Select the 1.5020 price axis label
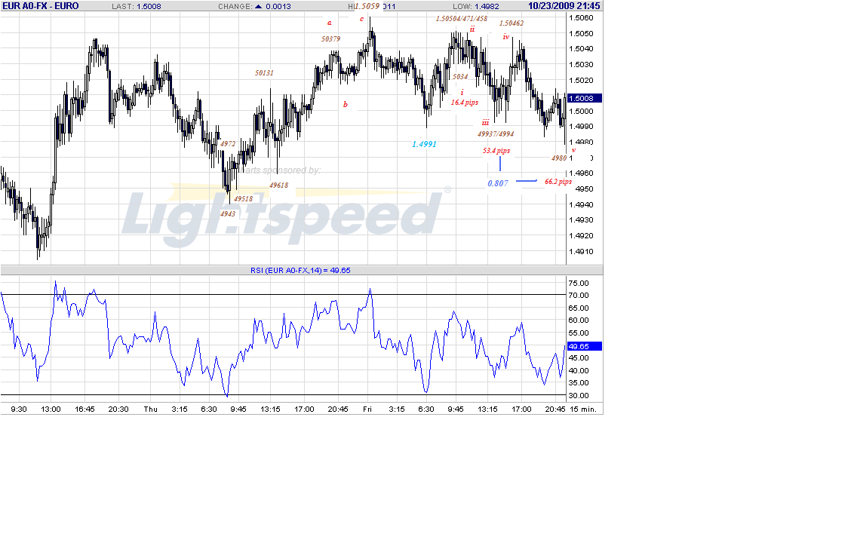Viewport: 851px width, 552px height. pos(581,80)
